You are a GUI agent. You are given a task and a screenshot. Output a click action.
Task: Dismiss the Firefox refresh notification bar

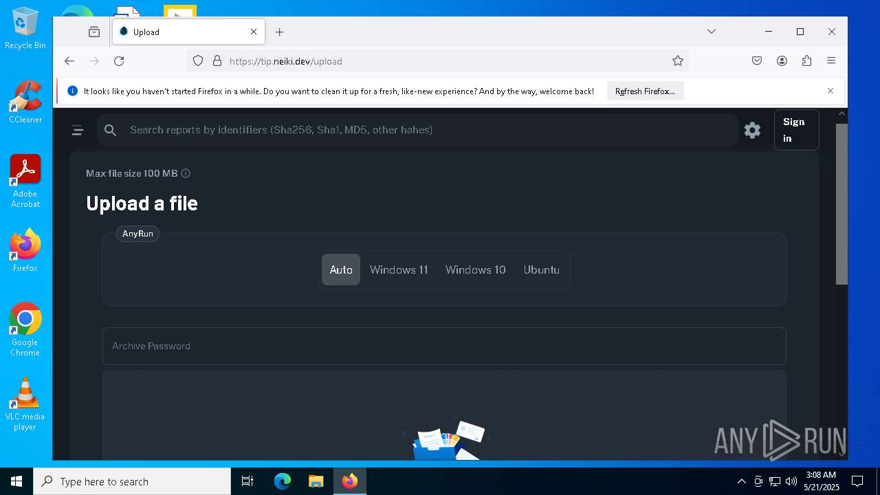pyautogui.click(x=830, y=91)
